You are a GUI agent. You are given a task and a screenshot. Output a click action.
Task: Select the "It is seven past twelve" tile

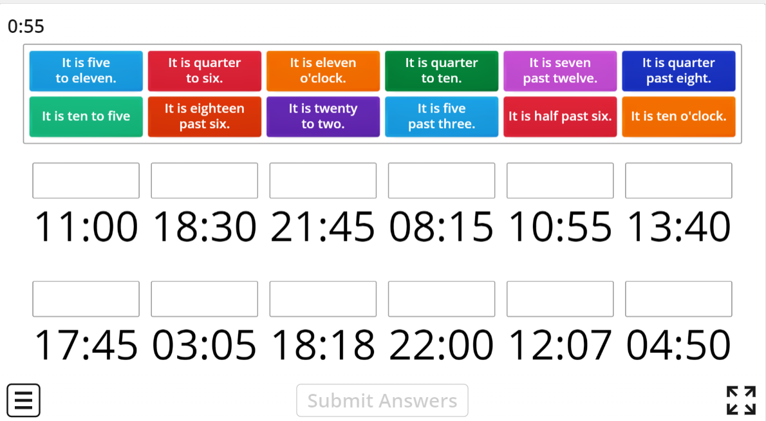tap(559, 71)
